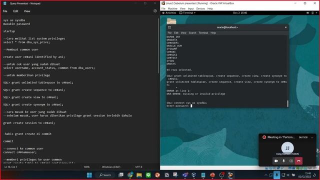Viewport: 320px width, 180px height.
Task: Click the red recording indicator in meeting widget
Action: (264, 137)
